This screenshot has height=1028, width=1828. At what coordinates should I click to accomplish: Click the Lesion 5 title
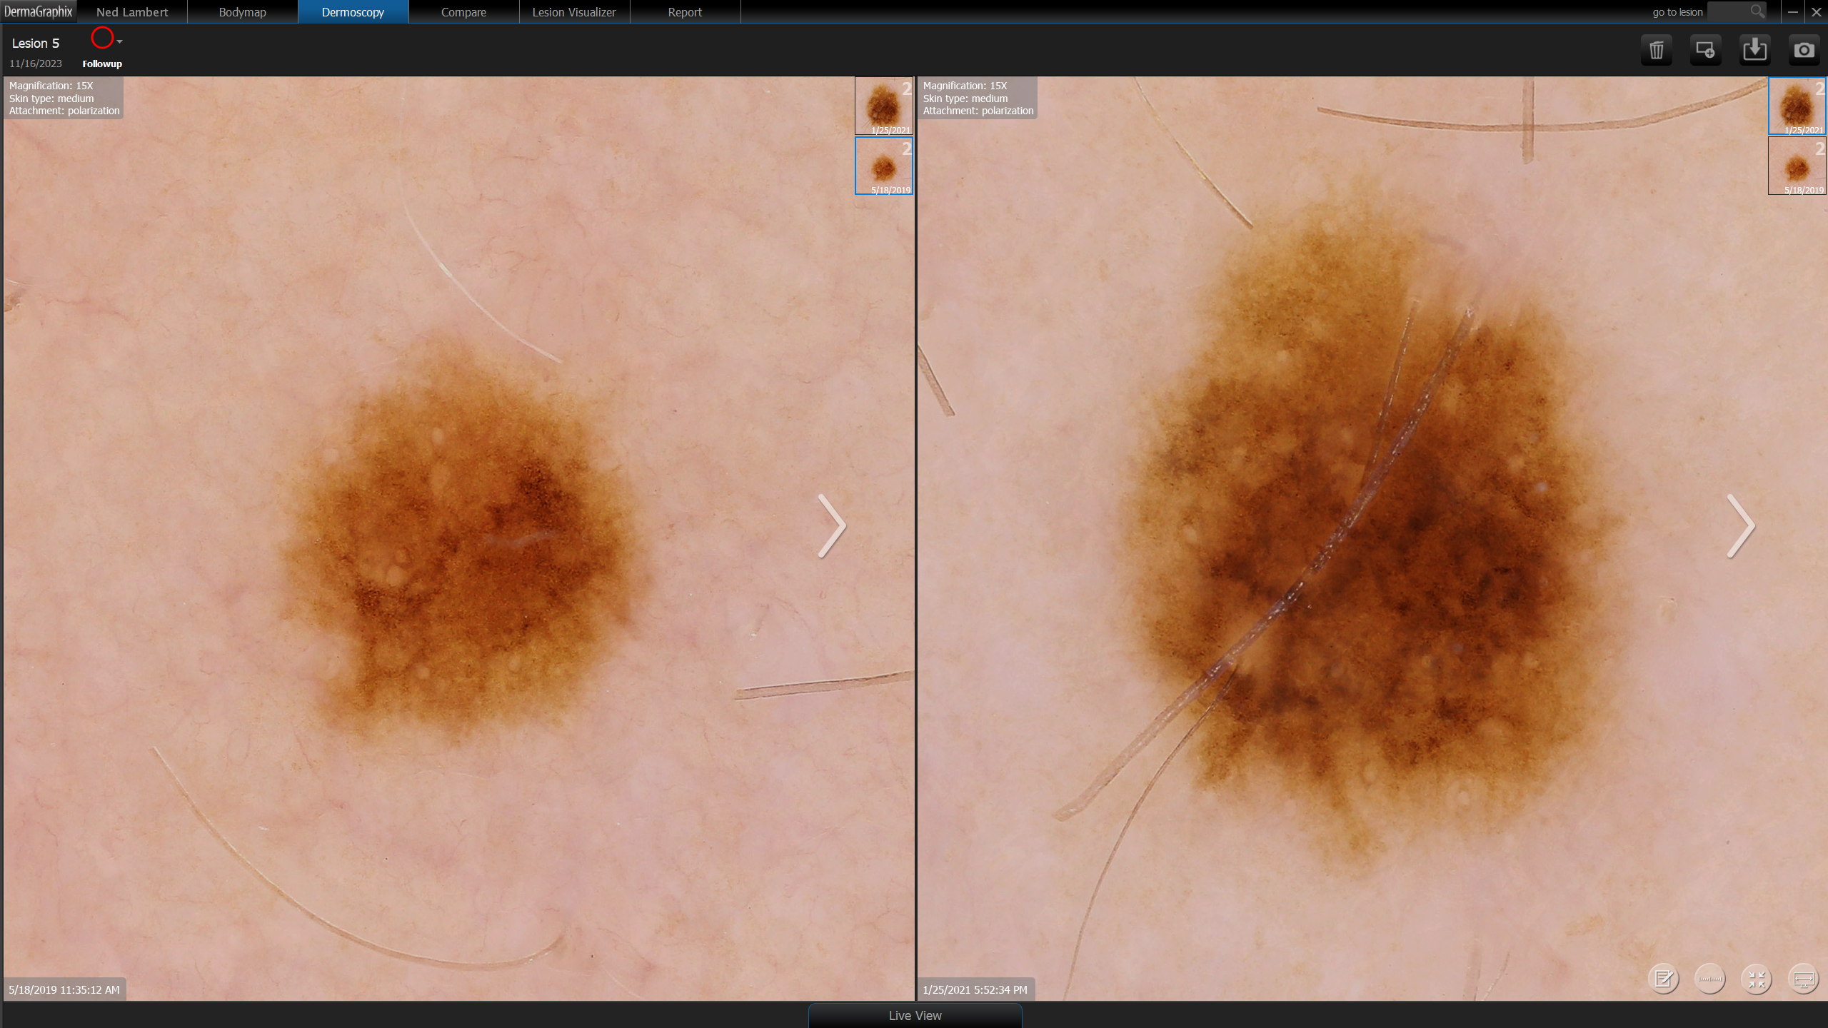point(36,44)
